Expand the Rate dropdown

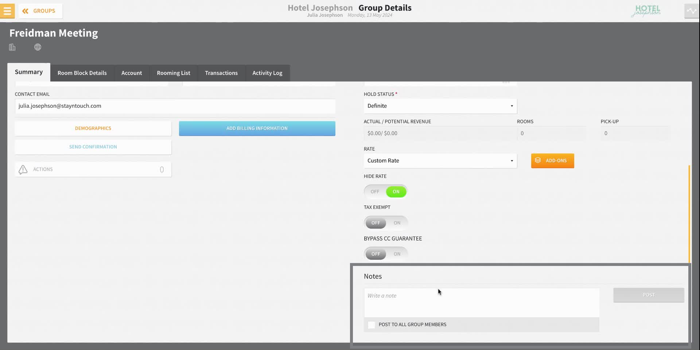click(x=440, y=161)
